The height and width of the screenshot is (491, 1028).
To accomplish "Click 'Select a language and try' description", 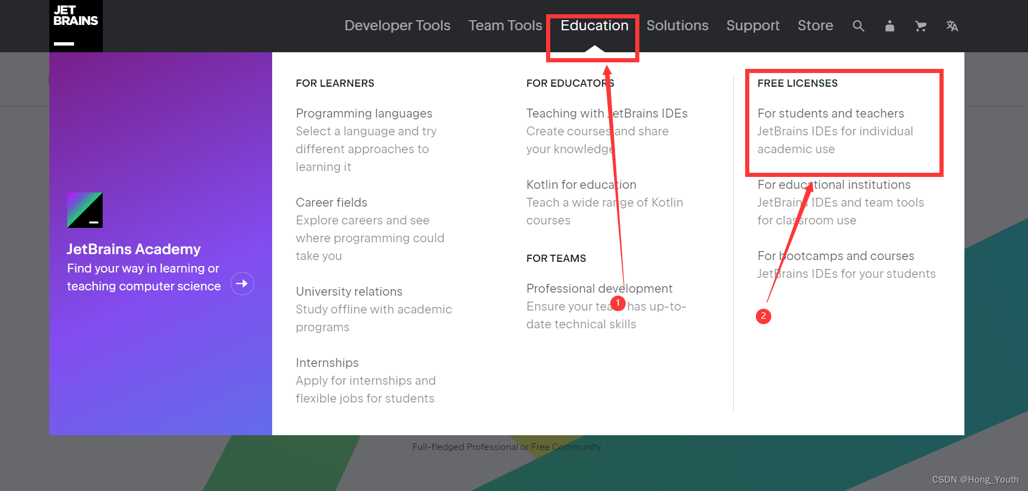I will click(x=366, y=131).
